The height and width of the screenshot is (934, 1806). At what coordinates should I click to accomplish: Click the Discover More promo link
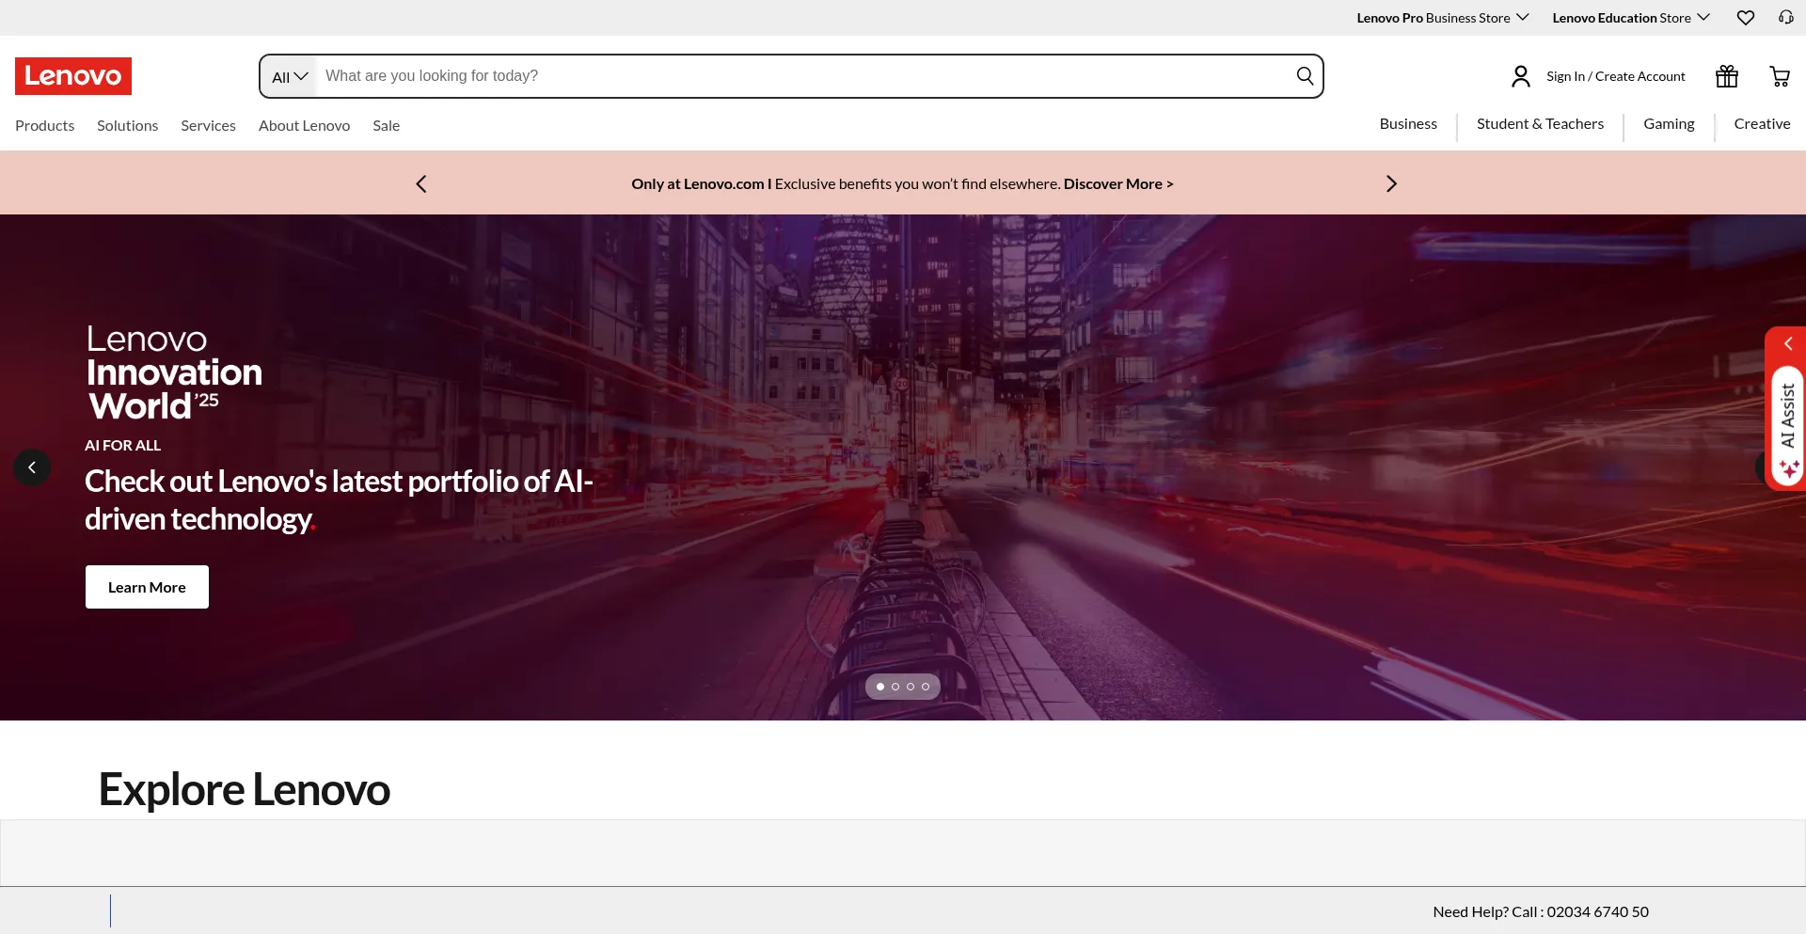1118,184
